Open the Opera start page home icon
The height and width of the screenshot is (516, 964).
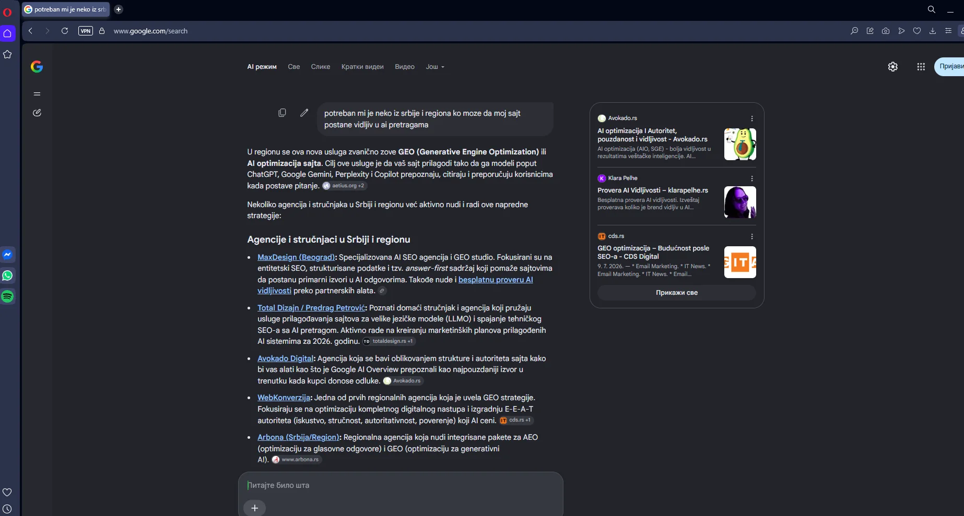click(x=7, y=33)
